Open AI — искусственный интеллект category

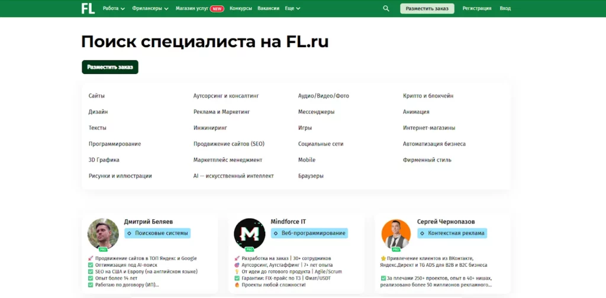[233, 176]
